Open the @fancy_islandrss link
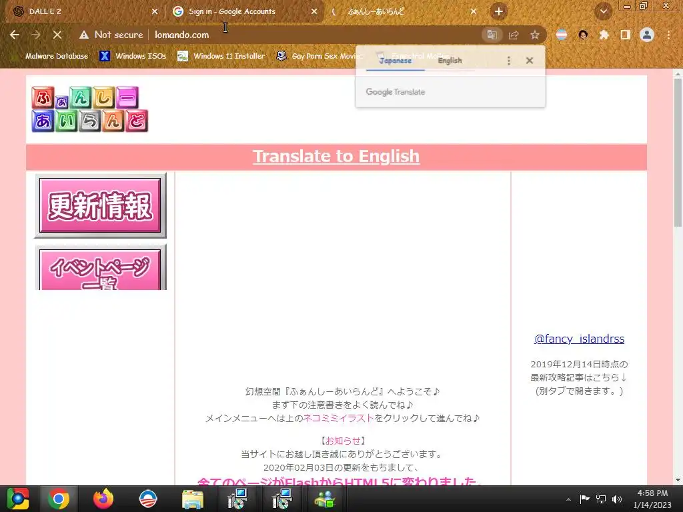 (x=579, y=339)
